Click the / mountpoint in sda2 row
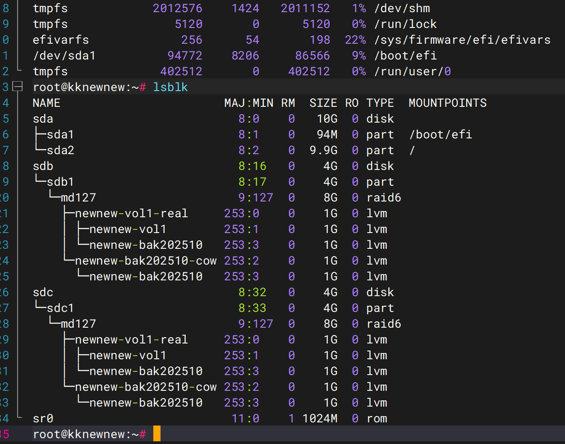Viewport: 565px width, 444px height. [412, 150]
